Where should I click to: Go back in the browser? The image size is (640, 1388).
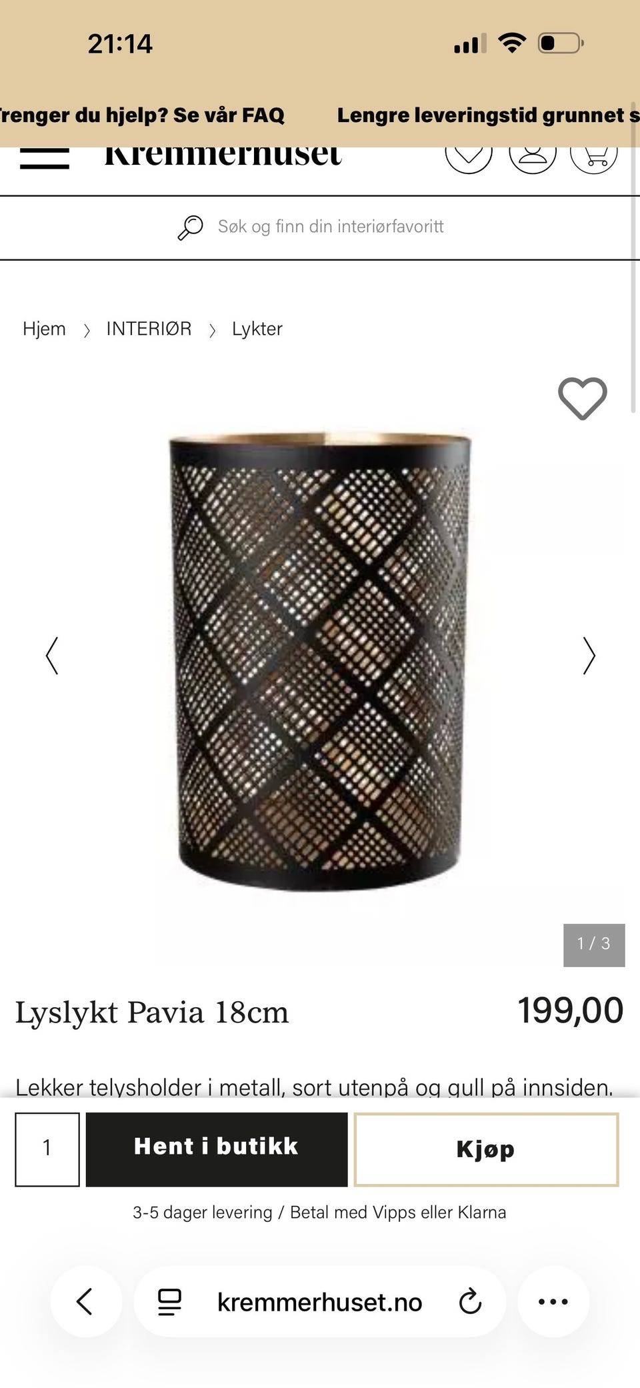pyautogui.click(x=85, y=1301)
